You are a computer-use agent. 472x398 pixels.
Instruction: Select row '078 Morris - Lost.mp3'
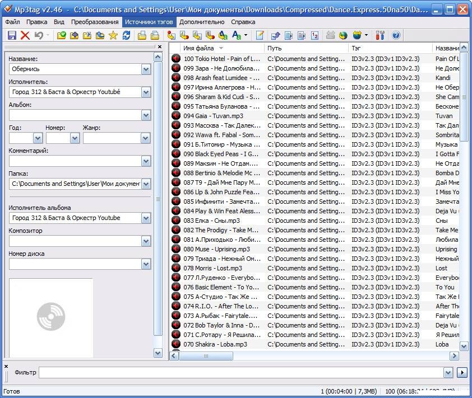tap(315, 268)
